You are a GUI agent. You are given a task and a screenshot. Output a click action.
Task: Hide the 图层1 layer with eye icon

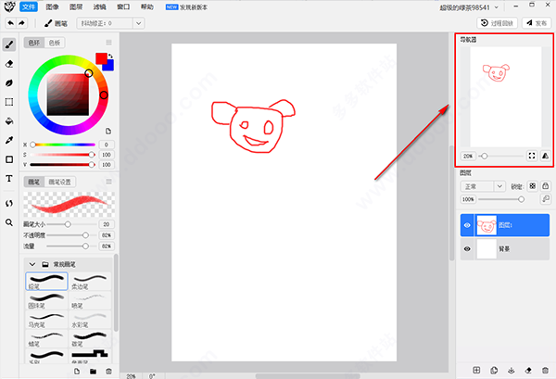pos(466,225)
